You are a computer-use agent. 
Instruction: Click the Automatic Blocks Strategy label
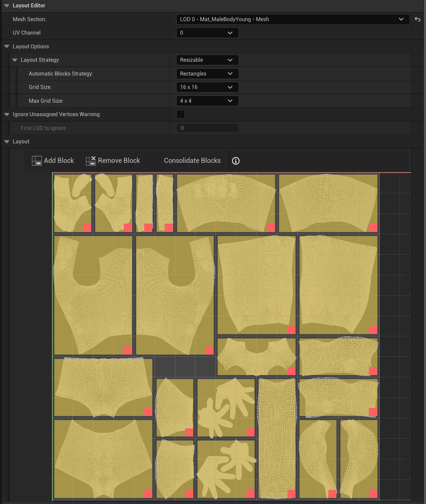click(x=61, y=74)
